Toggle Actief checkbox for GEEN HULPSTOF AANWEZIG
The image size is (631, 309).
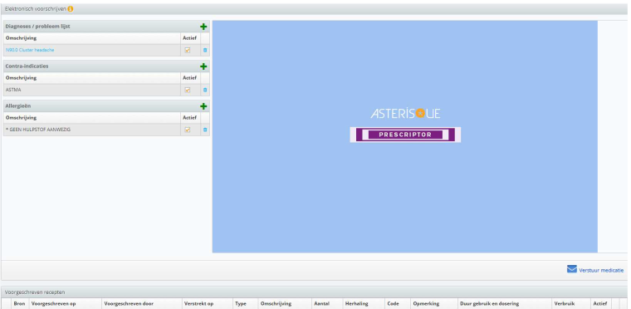tap(187, 130)
